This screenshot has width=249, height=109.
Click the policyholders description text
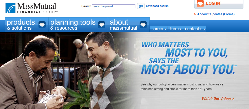point(182,87)
